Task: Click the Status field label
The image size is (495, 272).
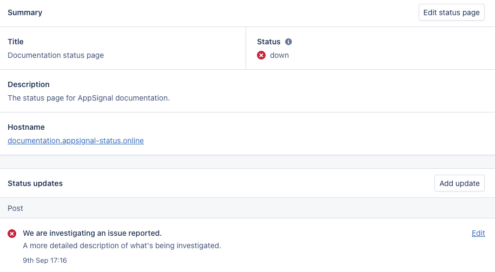Action: pos(268,42)
